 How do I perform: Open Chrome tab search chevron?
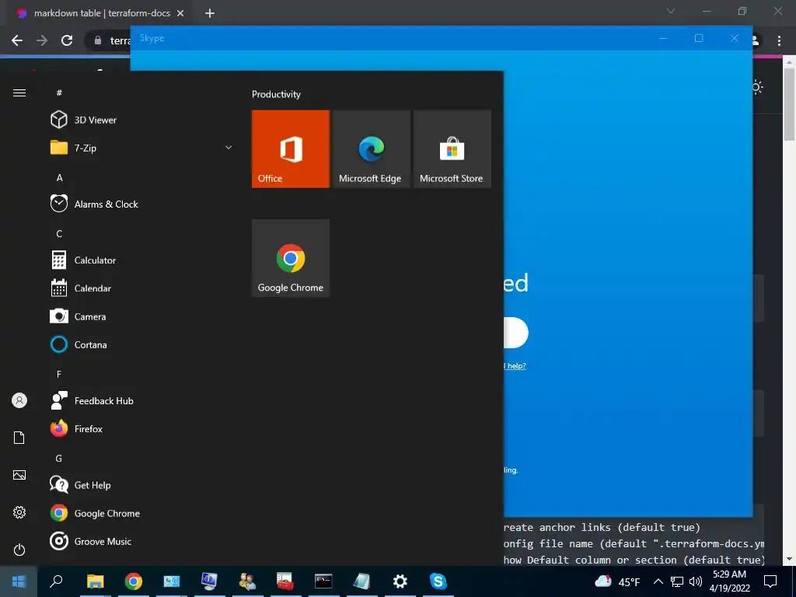(x=671, y=11)
